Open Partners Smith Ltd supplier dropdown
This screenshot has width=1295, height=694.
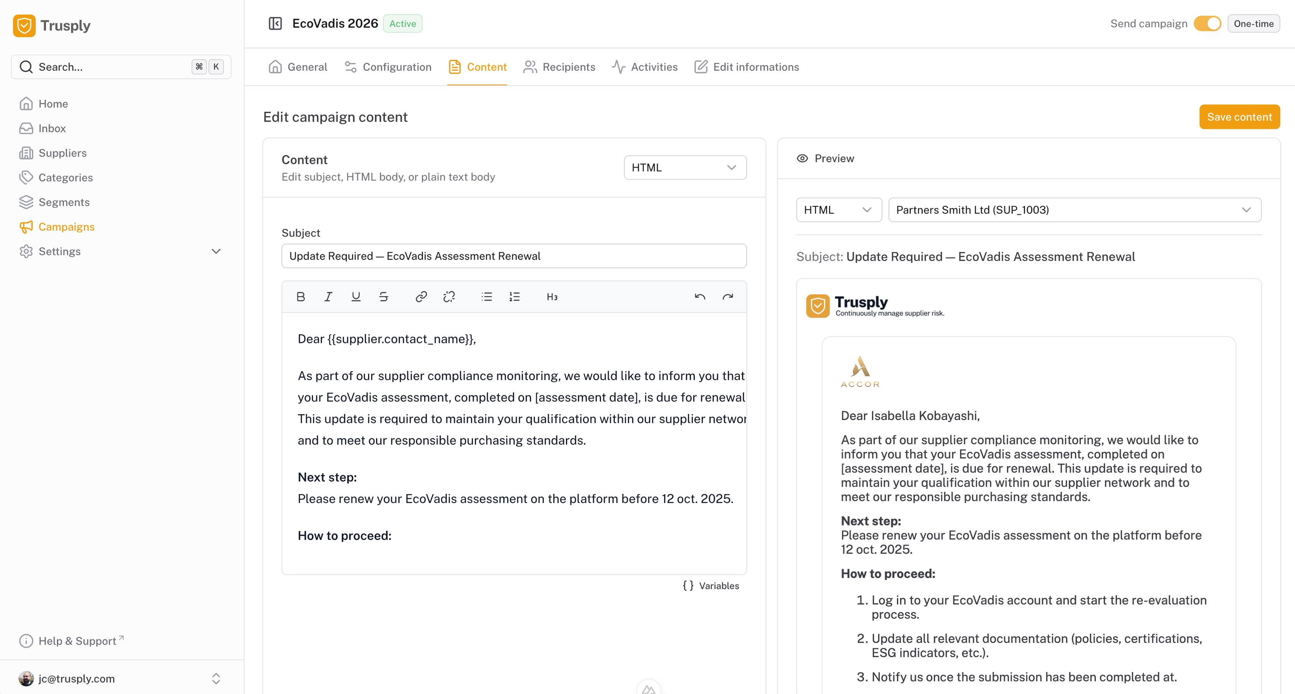(x=1074, y=210)
